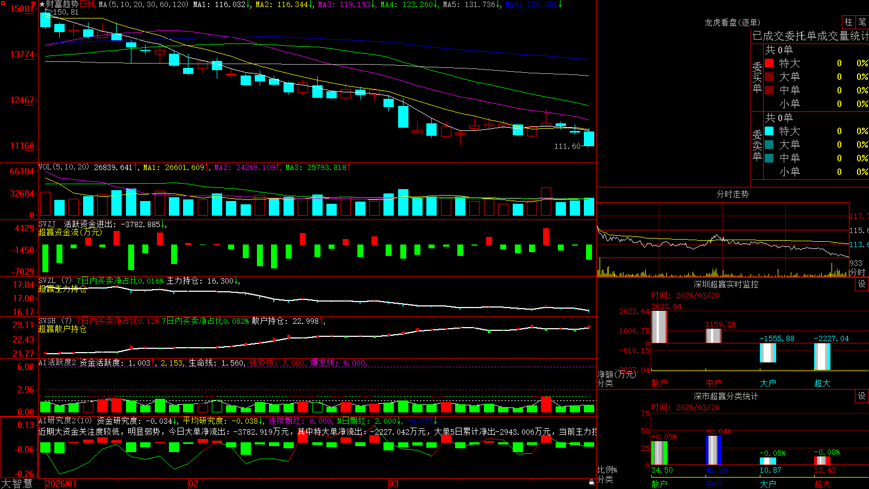Click the 强势线: 3.000 label

point(276,362)
